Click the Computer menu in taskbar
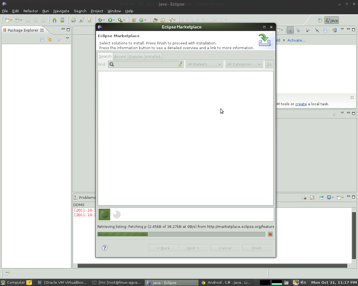The width and height of the screenshot is (358, 286). [13, 283]
